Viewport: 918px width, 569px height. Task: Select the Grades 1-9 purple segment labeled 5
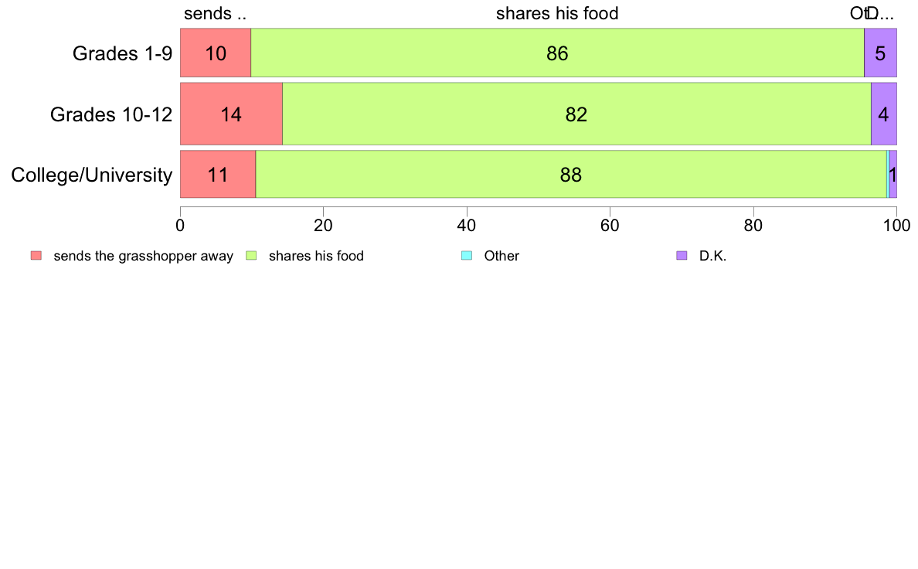click(881, 53)
